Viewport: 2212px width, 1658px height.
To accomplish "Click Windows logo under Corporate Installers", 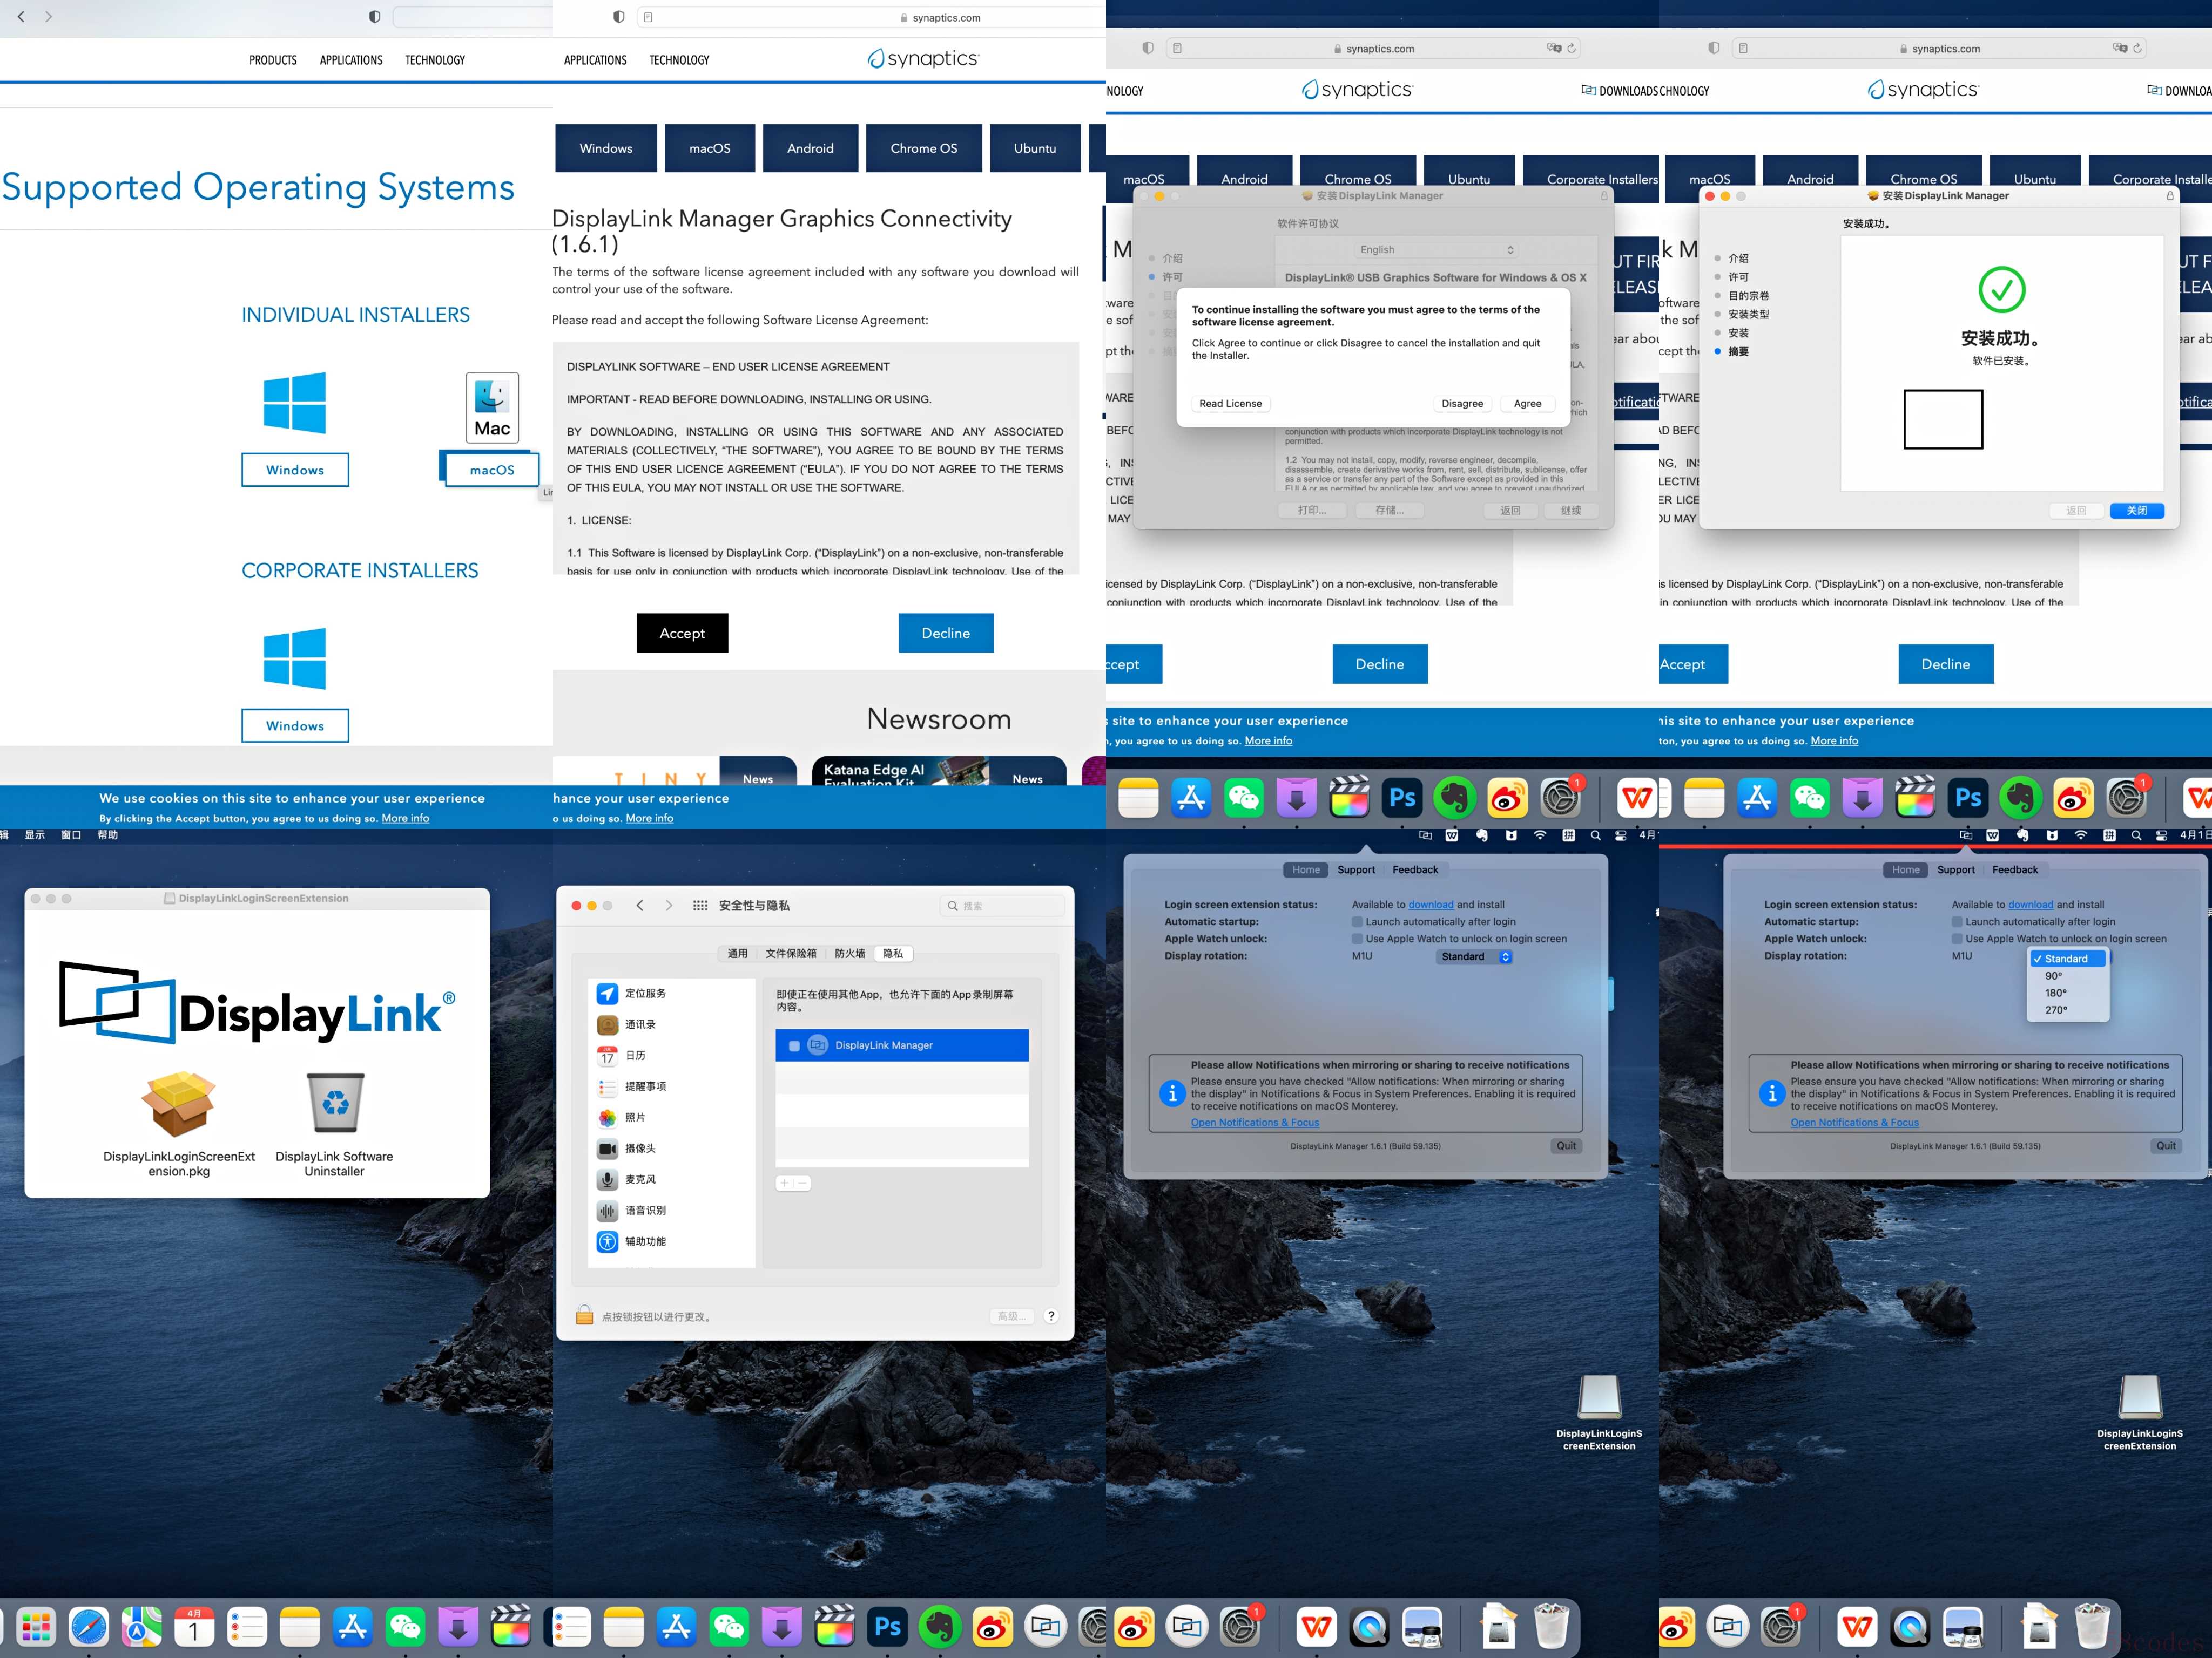I will point(295,658).
